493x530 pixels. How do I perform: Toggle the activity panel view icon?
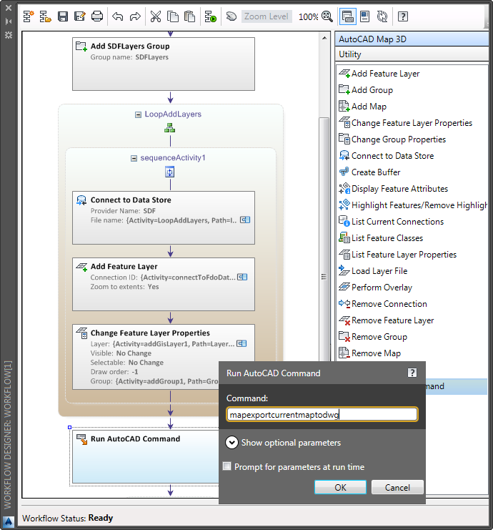click(348, 16)
